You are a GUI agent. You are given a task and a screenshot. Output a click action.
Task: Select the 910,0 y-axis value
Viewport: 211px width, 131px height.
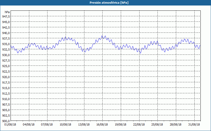click(6, 99)
